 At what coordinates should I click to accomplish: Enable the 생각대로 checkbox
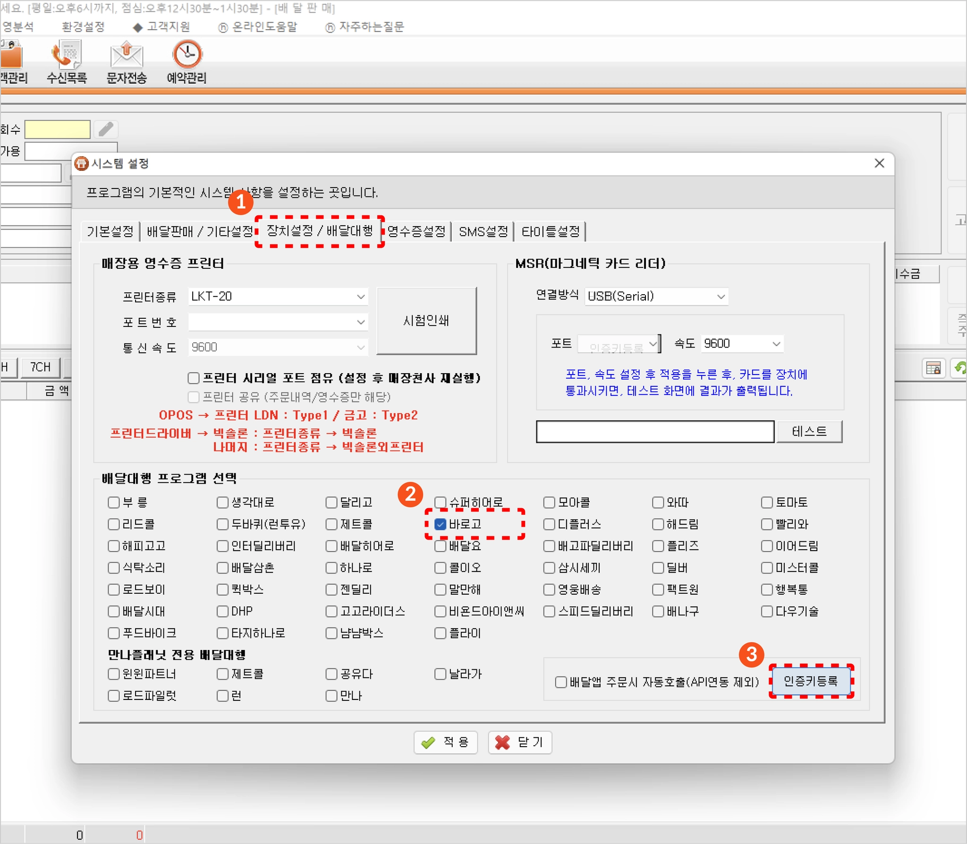tap(222, 503)
